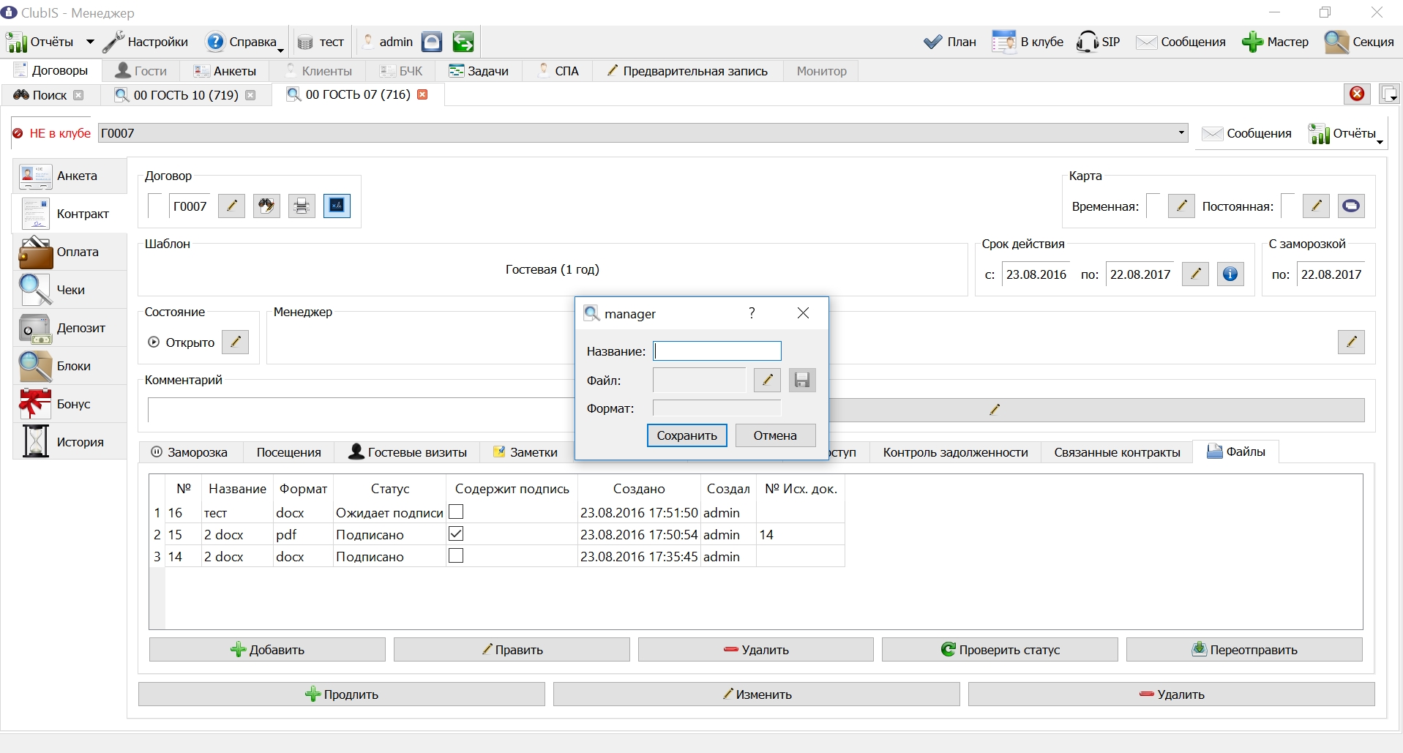Screen dimensions: 1403x753
Task: Edit the Постоянная card pencil
Action: [x=1316, y=206]
